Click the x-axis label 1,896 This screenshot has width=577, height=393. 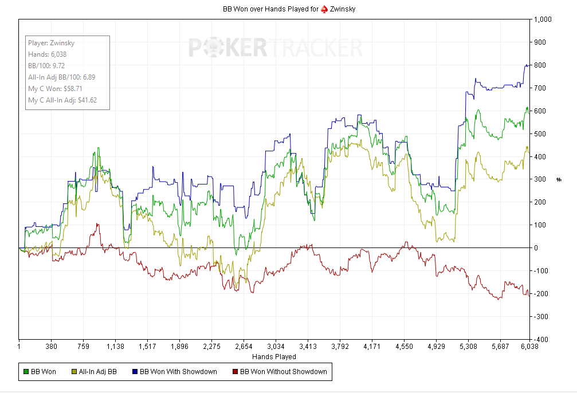(179, 346)
